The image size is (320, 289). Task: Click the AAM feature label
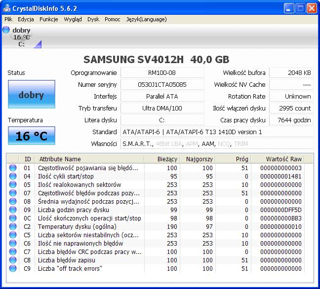coord(208,144)
